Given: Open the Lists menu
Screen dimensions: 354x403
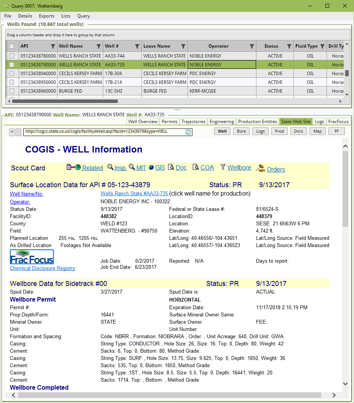Looking at the screenshot, I should 66,16.
